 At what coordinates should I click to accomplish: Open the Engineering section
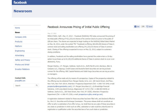click(20, 51)
